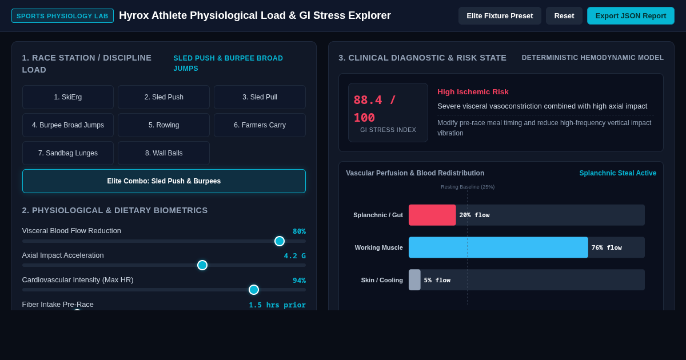The image size is (686, 360).
Task: Click the 1.5 hrs prior fiber value
Action: (277, 305)
